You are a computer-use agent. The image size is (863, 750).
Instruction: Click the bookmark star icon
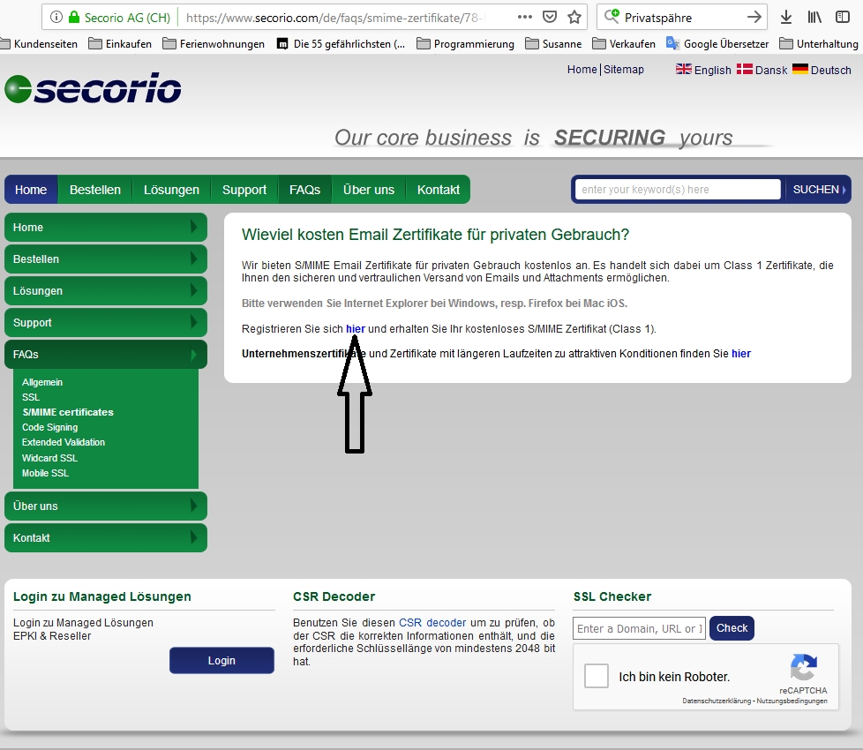pyautogui.click(x=574, y=17)
